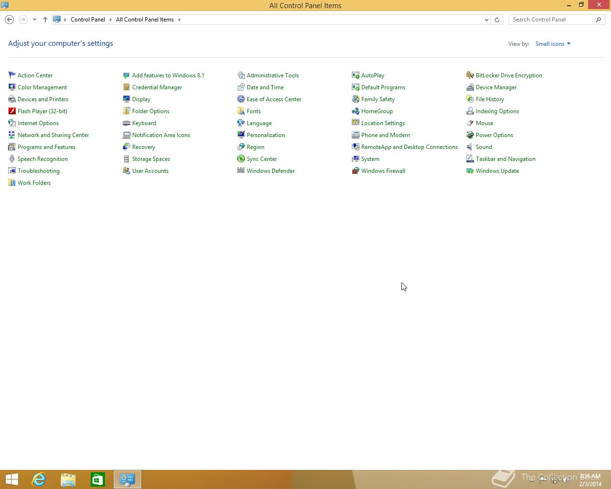Click the Credential Manager vault icon
611x489 pixels.
coord(126,87)
